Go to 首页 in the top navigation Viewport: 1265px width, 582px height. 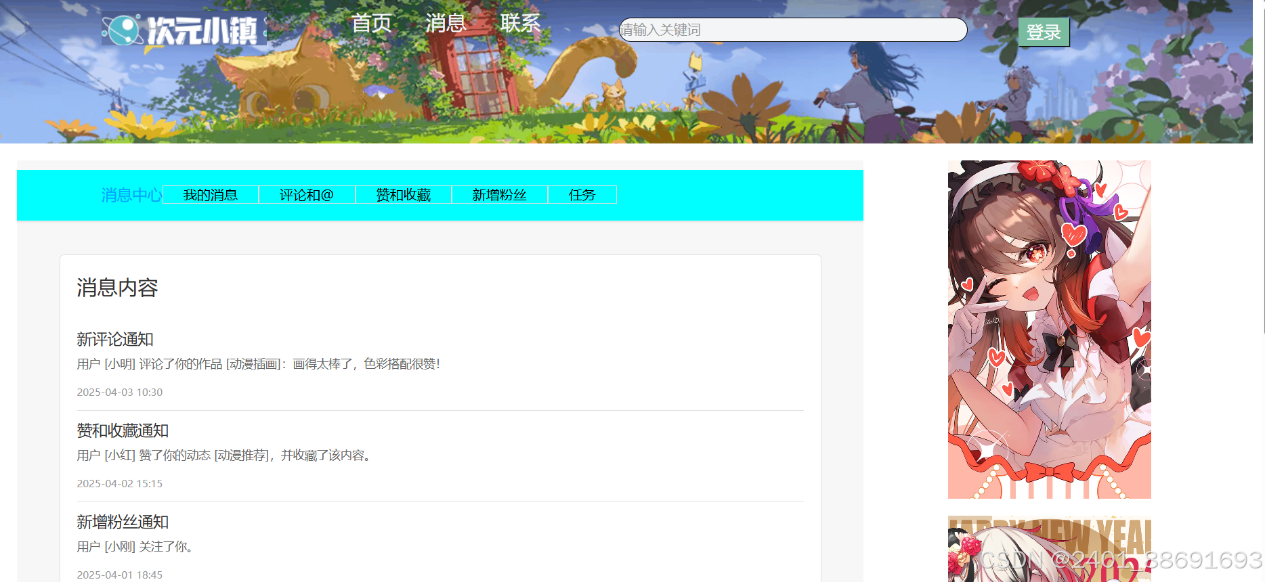coord(371,24)
